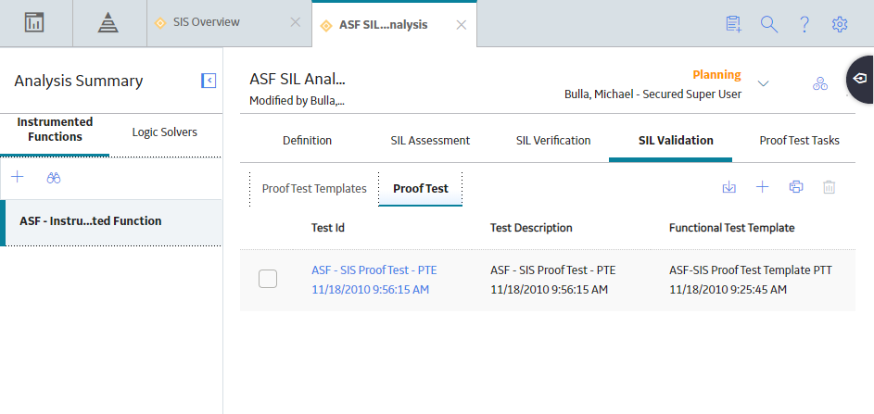Open the dashboard chart icon tab

[34, 23]
